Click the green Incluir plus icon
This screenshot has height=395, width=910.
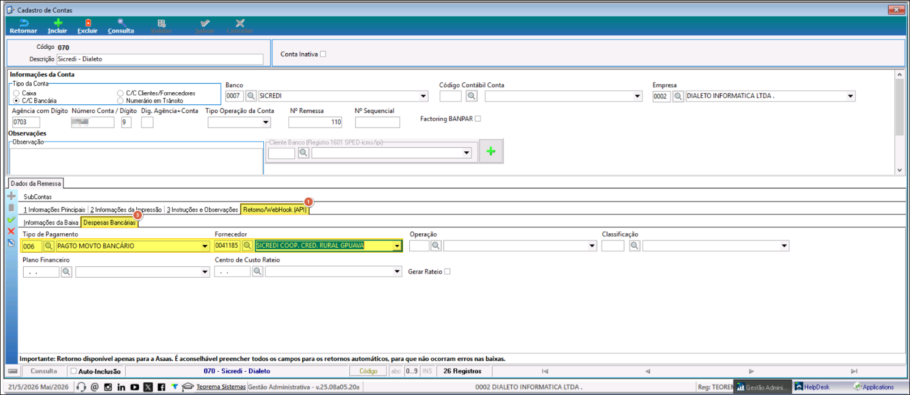click(58, 23)
